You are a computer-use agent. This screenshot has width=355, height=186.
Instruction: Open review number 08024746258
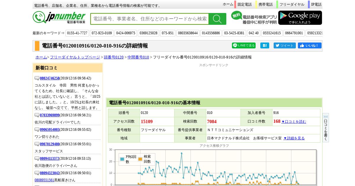pyautogui.click(x=50, y=78)
